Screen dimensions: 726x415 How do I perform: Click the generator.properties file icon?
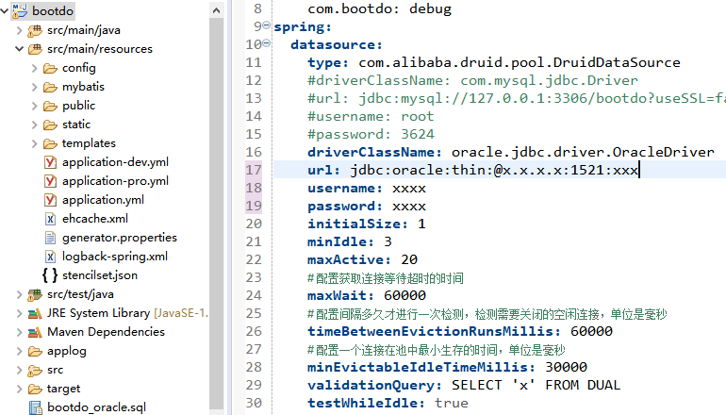[x=51, y=238]
